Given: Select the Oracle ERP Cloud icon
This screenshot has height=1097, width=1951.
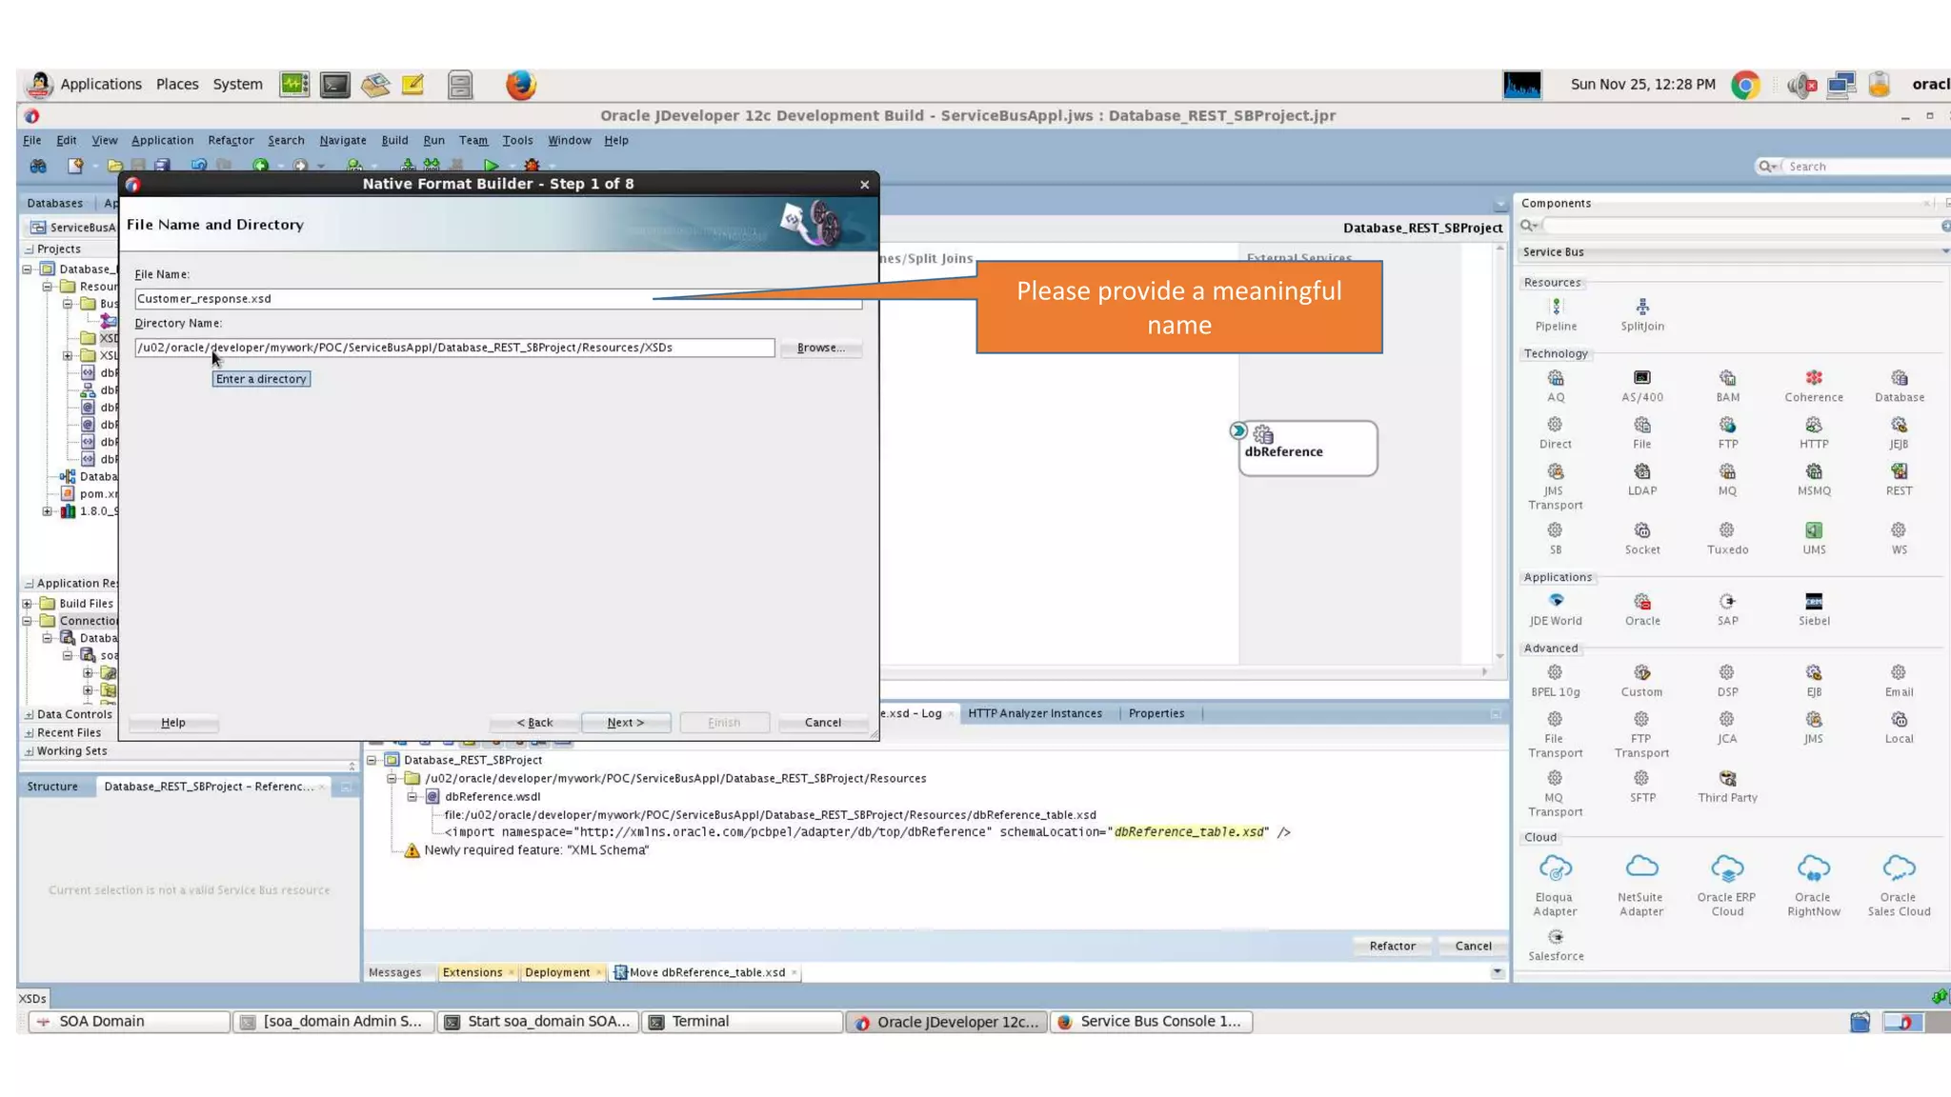Looking at the screenshot, I should point(1726,869).
